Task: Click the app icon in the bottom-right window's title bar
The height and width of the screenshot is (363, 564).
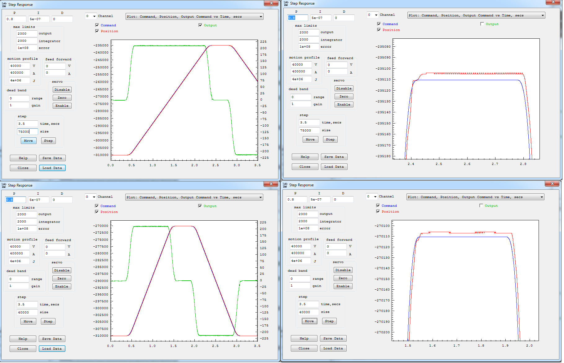Action: 285,185
